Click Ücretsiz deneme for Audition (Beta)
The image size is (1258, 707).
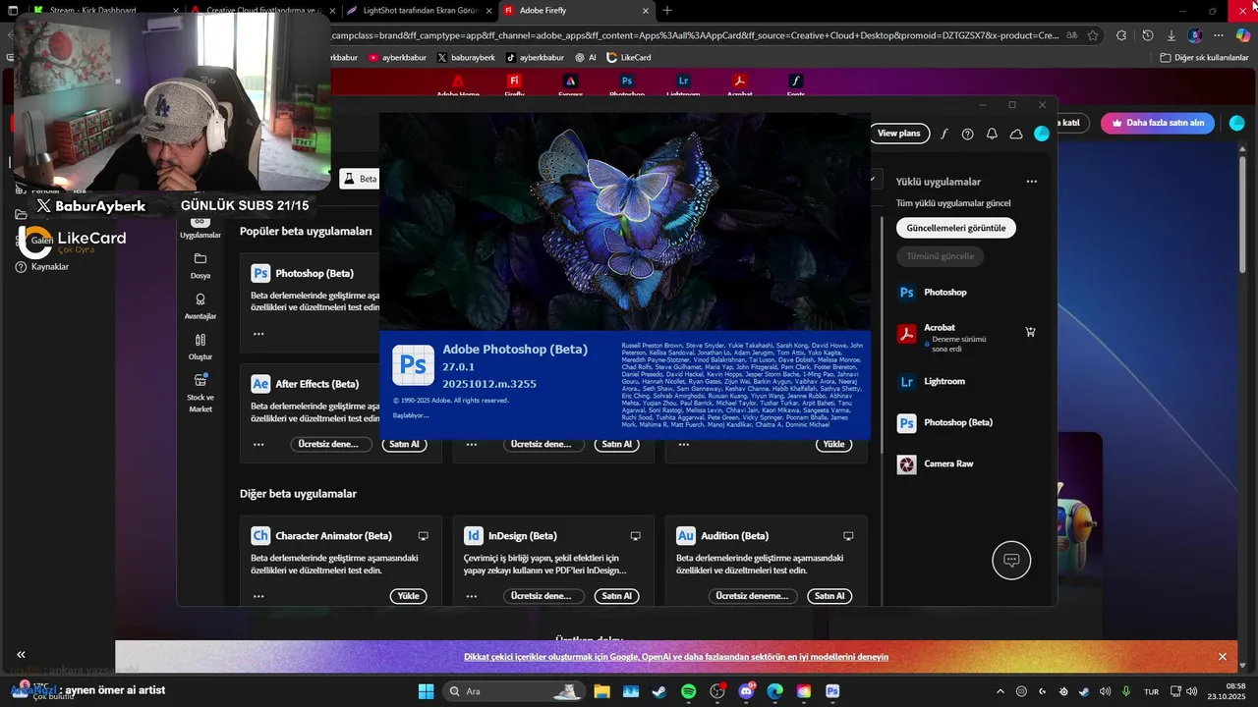pyautogui.click(x=752, y=596)
